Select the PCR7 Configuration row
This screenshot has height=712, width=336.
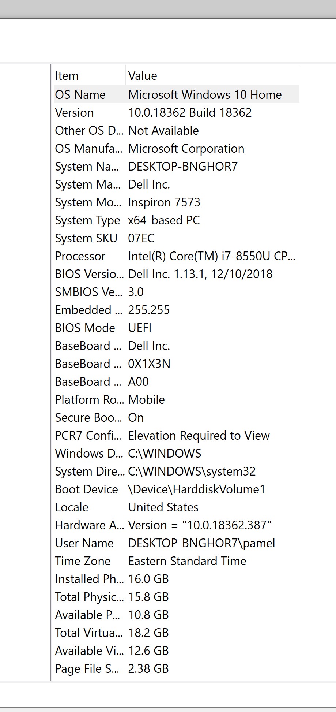(177, 435)
